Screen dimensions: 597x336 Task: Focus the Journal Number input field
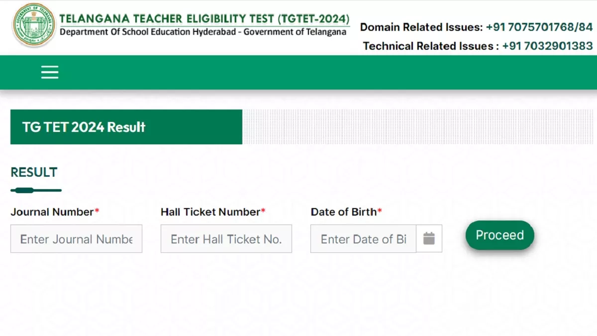76,238
